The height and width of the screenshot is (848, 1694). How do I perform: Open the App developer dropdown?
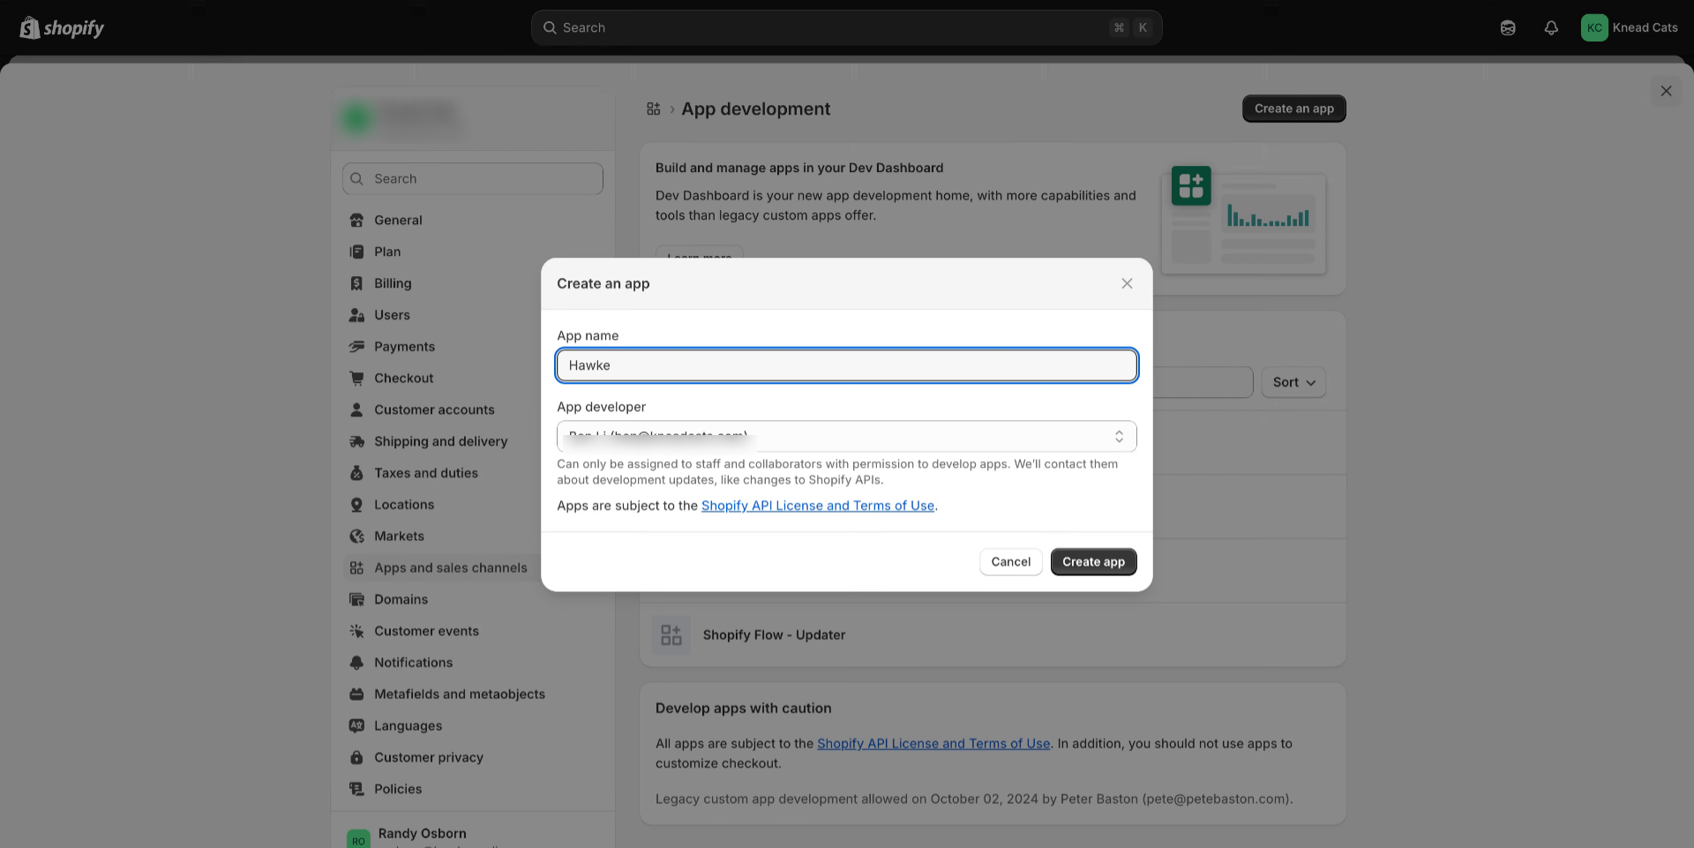click(x=846, y=437)
